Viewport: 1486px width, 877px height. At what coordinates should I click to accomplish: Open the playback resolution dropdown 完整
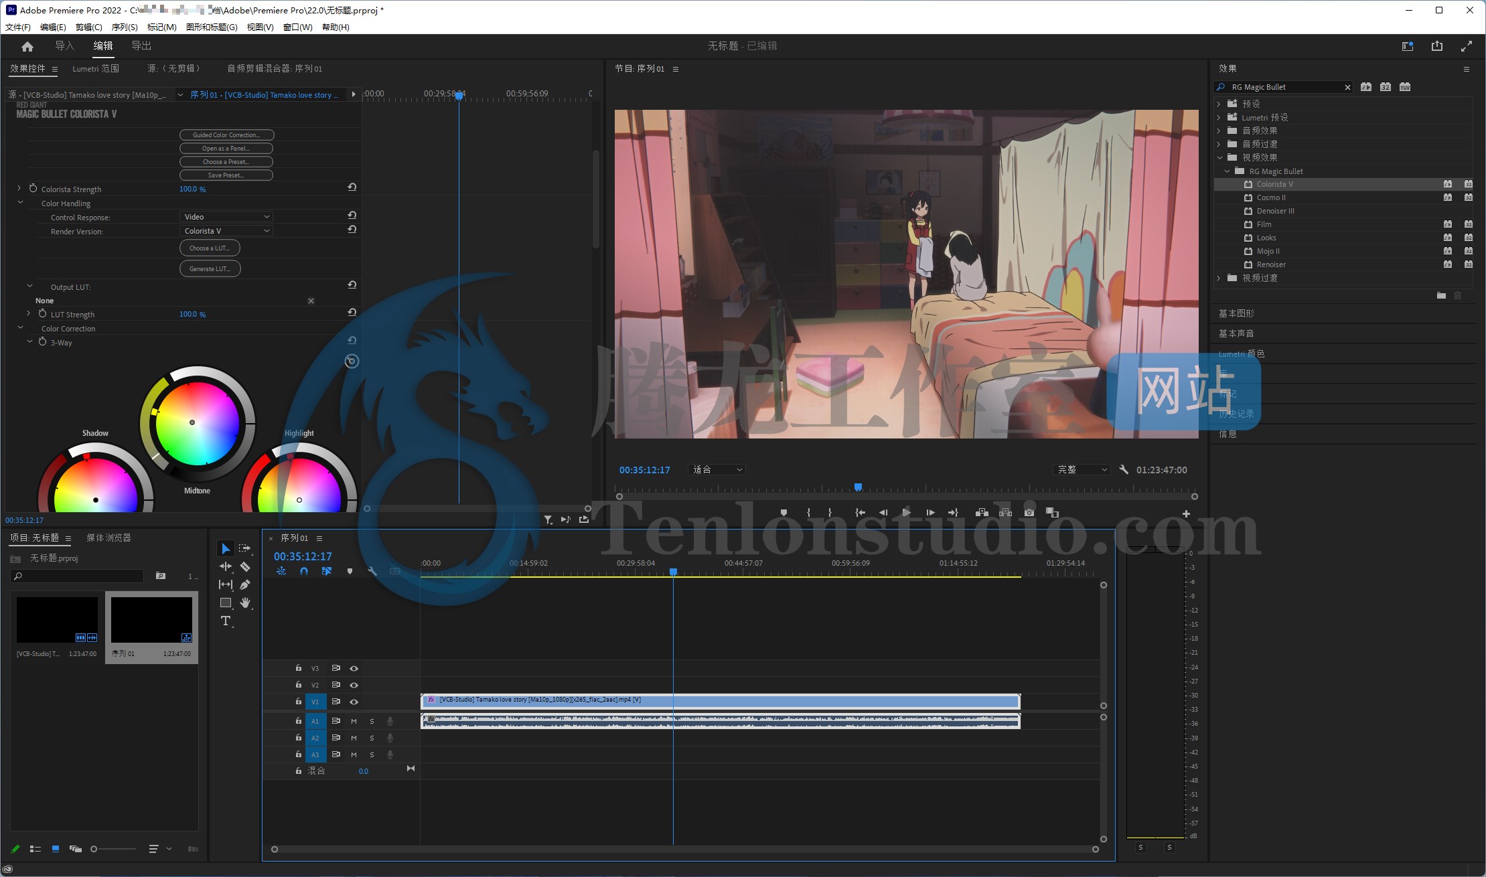[1082, 470]
